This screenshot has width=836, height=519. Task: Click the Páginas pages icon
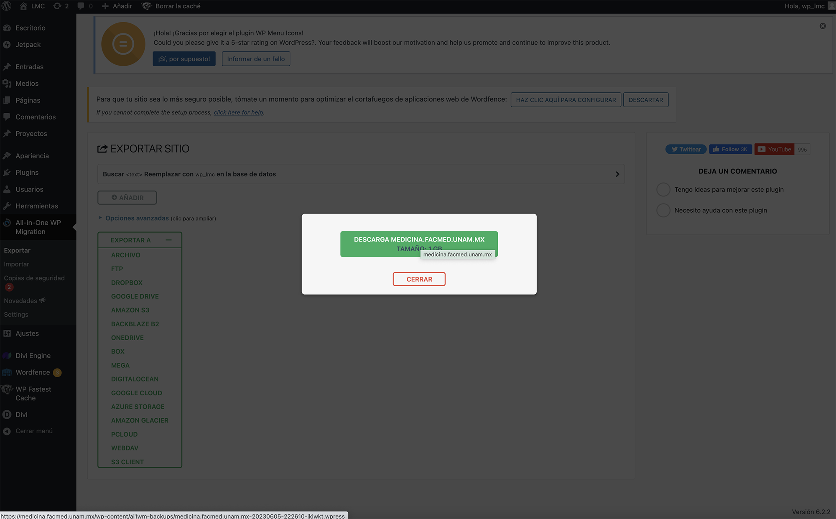pyautogui.click(x=7, y=100)
